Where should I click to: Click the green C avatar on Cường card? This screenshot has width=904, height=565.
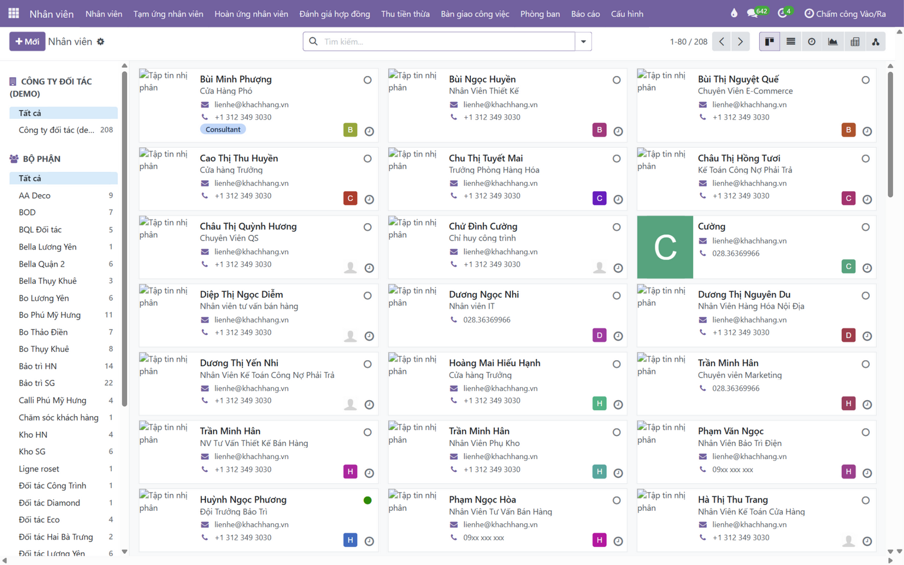point(665,247)
